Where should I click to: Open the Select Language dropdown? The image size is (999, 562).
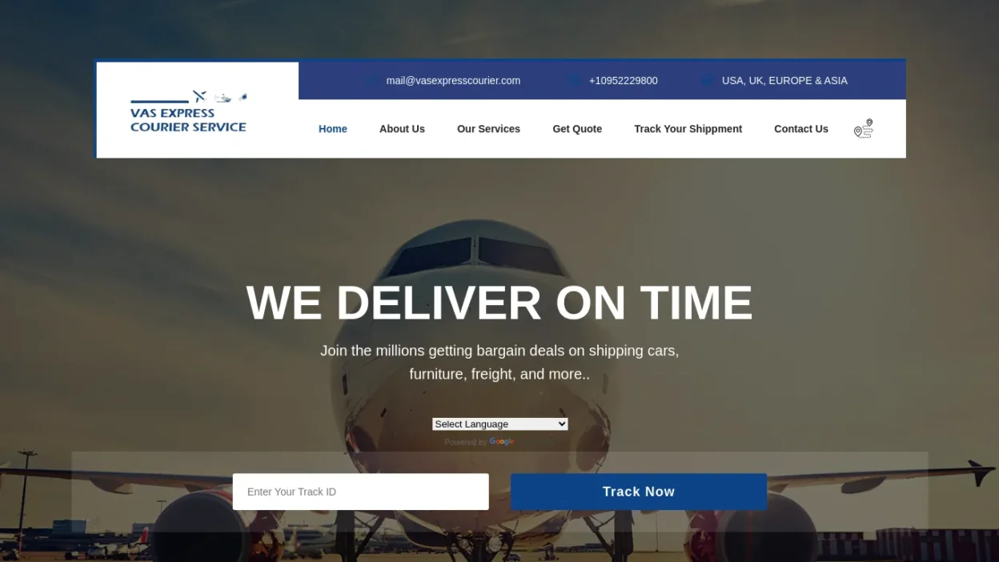(x=500, y=424)
